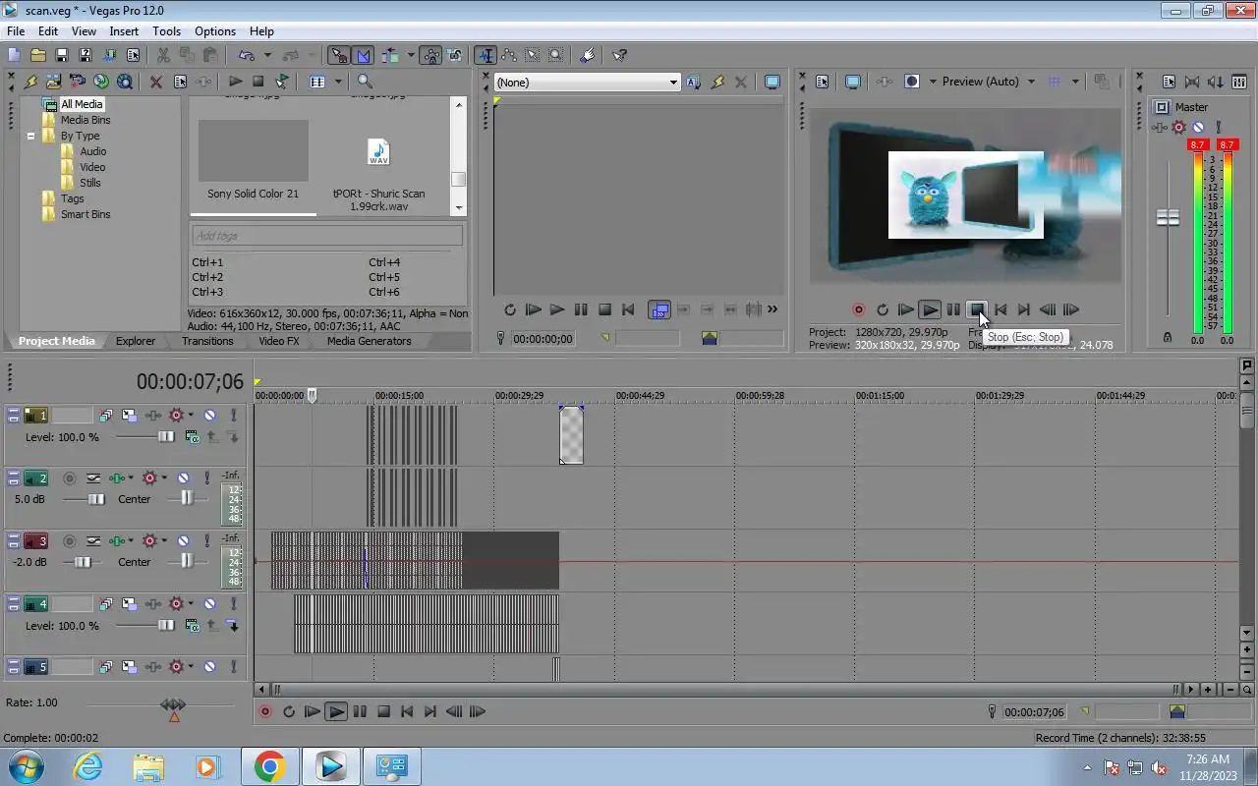Screen dimensions: 1258x786
Task: Click the Add tags input field
Action: tap(326, 236)
